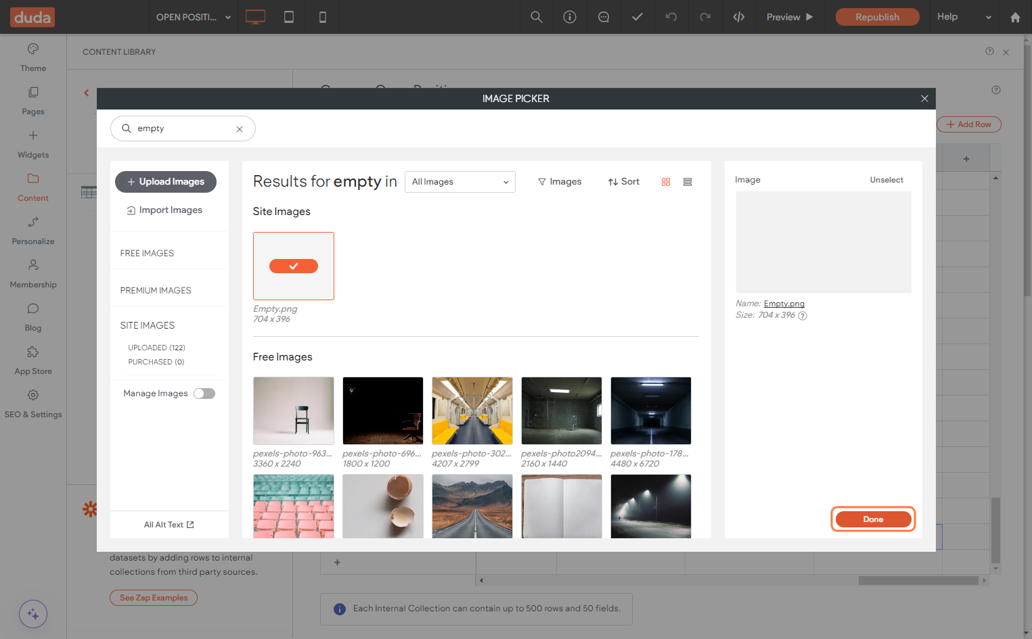Click Unselect link in image panel
This screenshot has width=1032, height=639.
pos(887,180)
